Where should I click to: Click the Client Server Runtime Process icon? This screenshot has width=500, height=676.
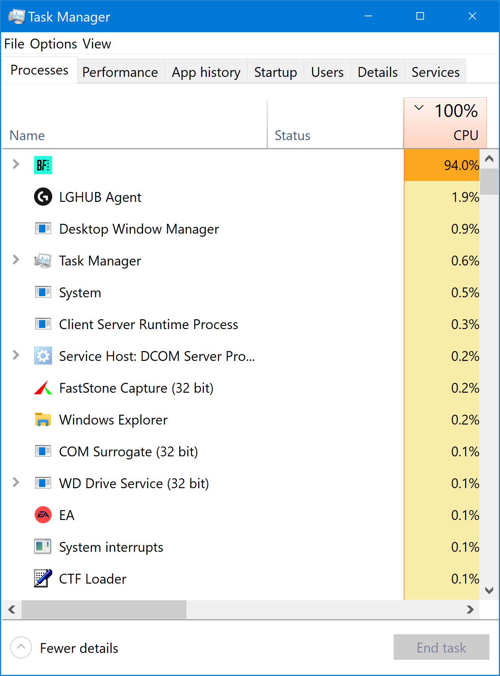(43, 324)
